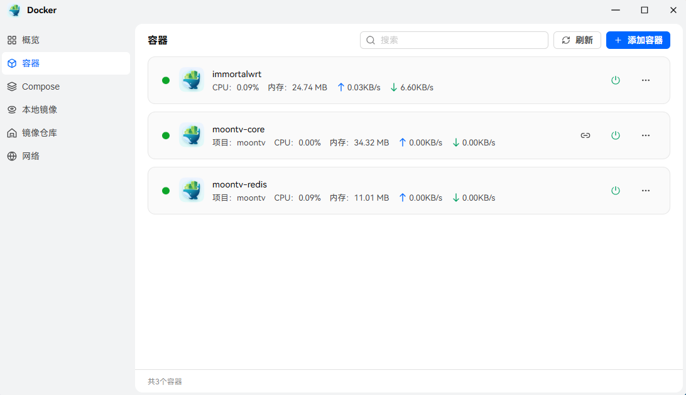Open the Compose section from sidebar
The width and height of the screenshot is (686, 395).
pyautogui.click(x=40, y=86)
